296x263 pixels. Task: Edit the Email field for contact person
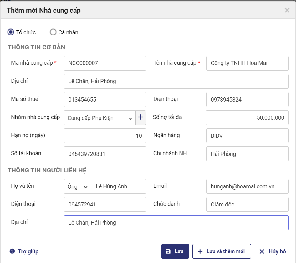247,186
